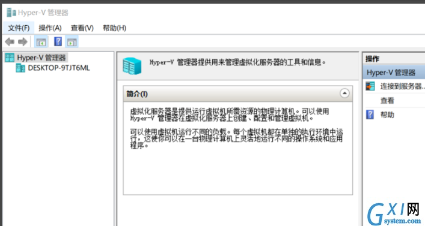425x226 pixels.
Task: Click the Hyper-V 管理器 actions group header
Action: [394, 73]
